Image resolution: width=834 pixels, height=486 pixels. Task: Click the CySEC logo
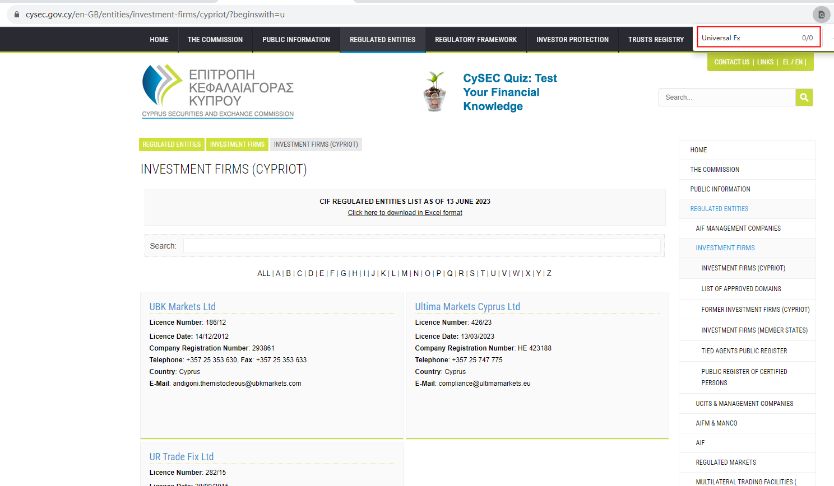[x=218, y=91]
